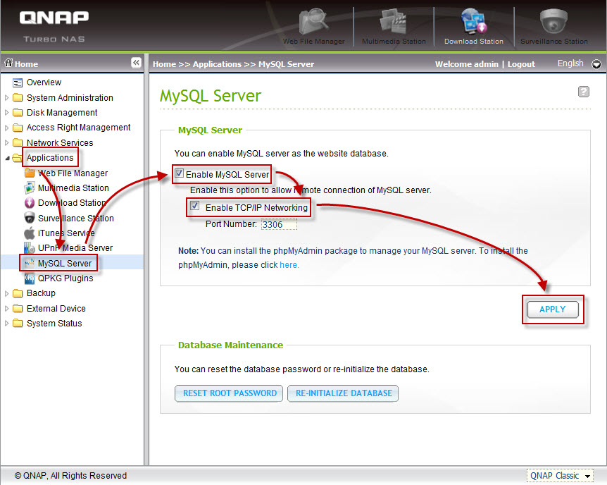This screenshot has width=607, height=485.
Task: Open Multimedia Station from top banner
Action: [394, 26]
